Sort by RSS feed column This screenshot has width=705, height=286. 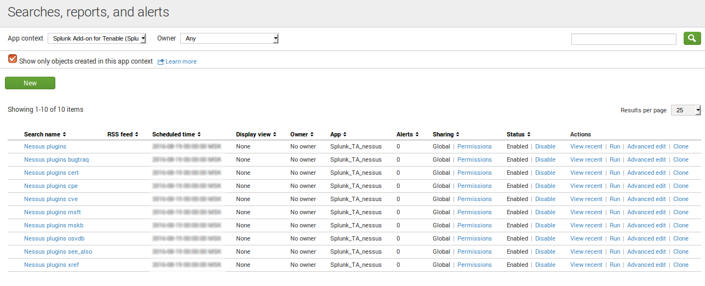tap(123, 134)
